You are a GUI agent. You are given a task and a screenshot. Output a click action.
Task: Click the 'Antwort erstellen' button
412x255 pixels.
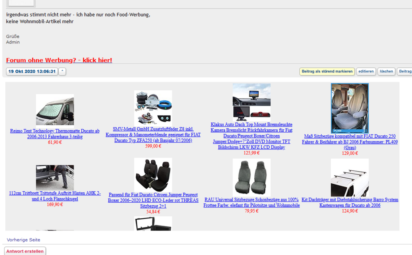25,251
